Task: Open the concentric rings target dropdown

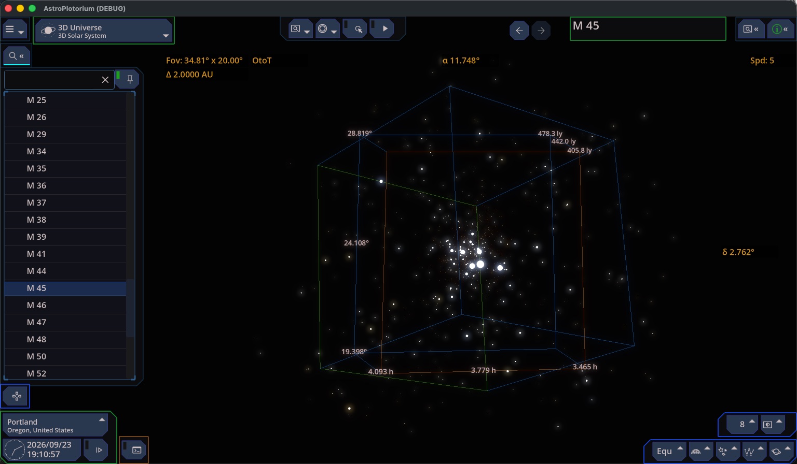Action: coord(327,29)
